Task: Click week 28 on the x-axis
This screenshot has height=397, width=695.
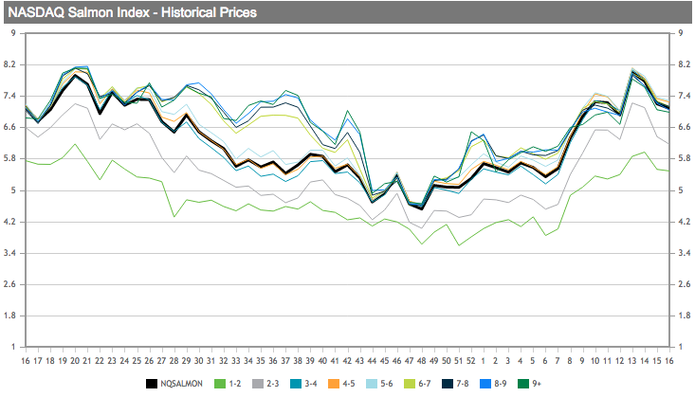Action: pos(174,361)
